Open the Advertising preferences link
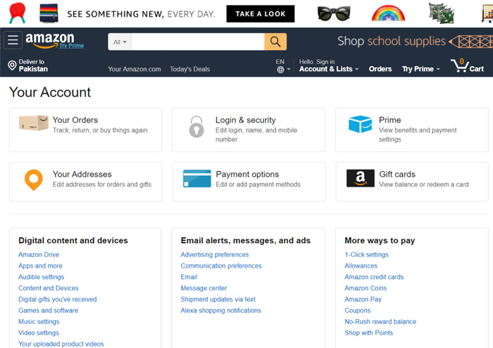 click(x=214, y=254)
